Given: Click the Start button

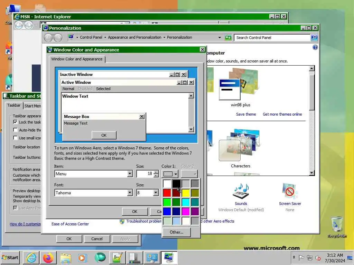Looking at the screenshot, I should click(10, 257).
